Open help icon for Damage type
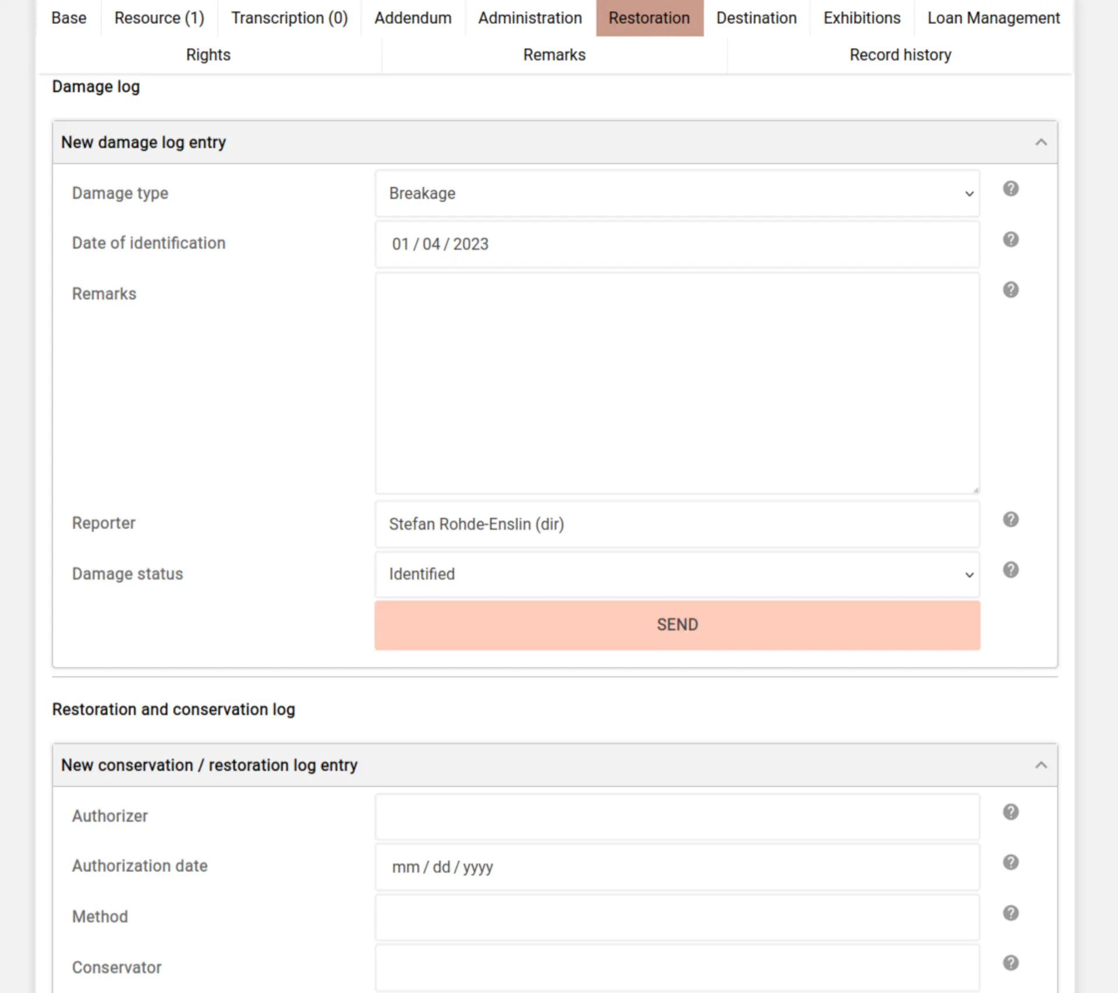Image resolution: width=1118 pixels, height=993 pixels. coord(1011,189)
